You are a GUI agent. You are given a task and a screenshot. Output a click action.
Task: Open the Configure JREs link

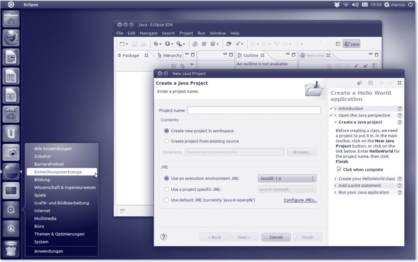point(300,200)
